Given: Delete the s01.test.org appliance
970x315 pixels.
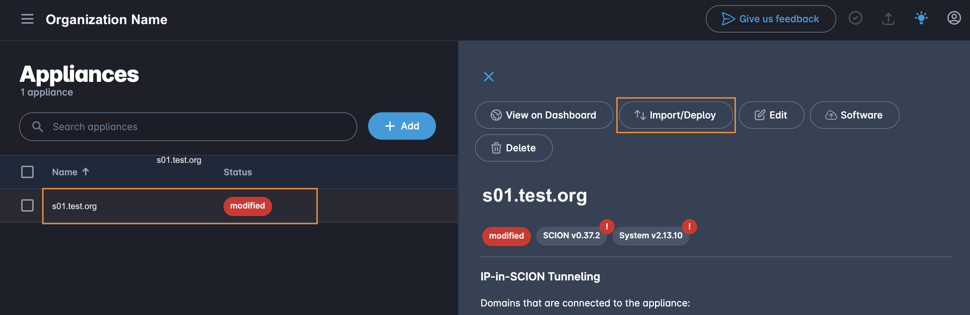Looking at the screenshot, I should (x=513, y=148).
